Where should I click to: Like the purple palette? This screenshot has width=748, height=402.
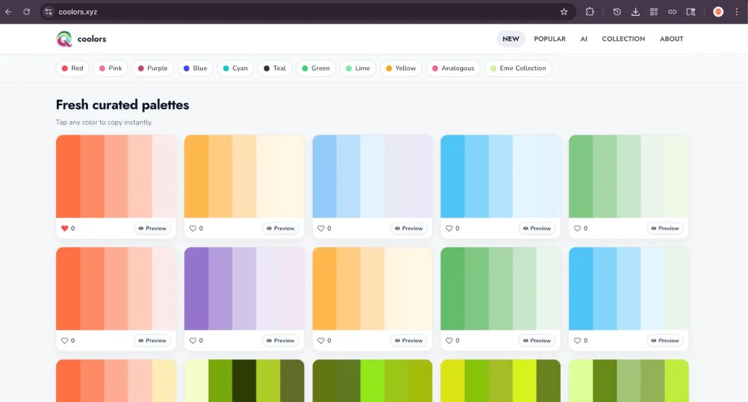pos(193,340)
